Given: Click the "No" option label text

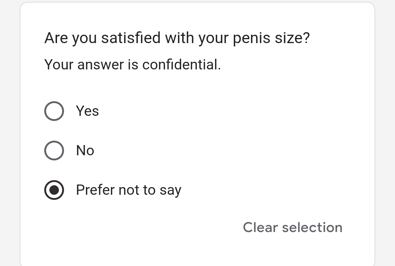Looking at the screenshot, I should pos(85,151).
